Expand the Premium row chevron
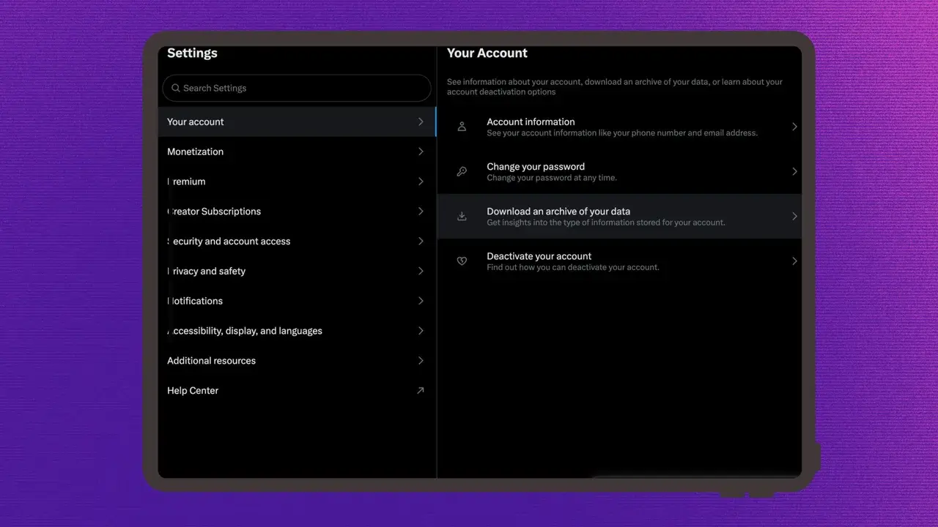Screen dimensions: 938x527 (x=421, y=182)
